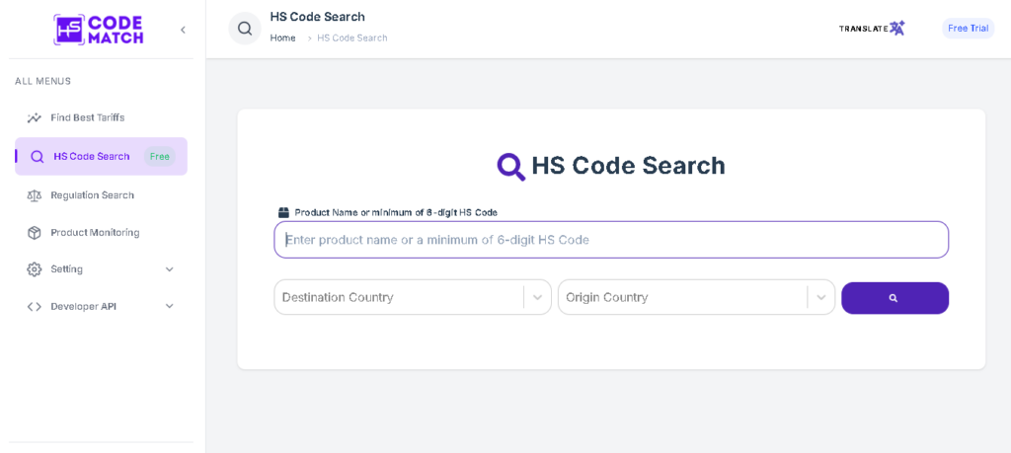Image resolution: width=1011 pixels, height=453 pixels.
Task: Select HS Code Search in sidebar menu
Action: pyautogui.click(x=92, y=156)
